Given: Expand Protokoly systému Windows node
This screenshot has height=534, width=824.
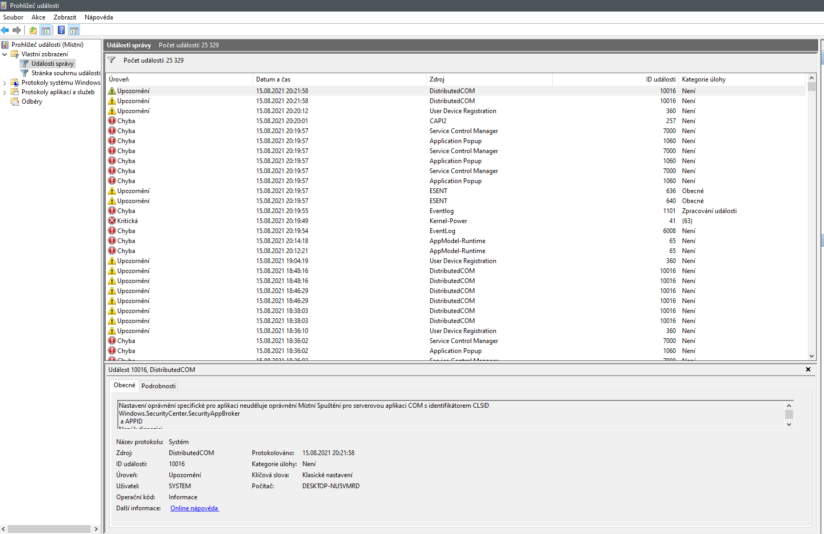Looking at the screenshot, I should (5, 83).
